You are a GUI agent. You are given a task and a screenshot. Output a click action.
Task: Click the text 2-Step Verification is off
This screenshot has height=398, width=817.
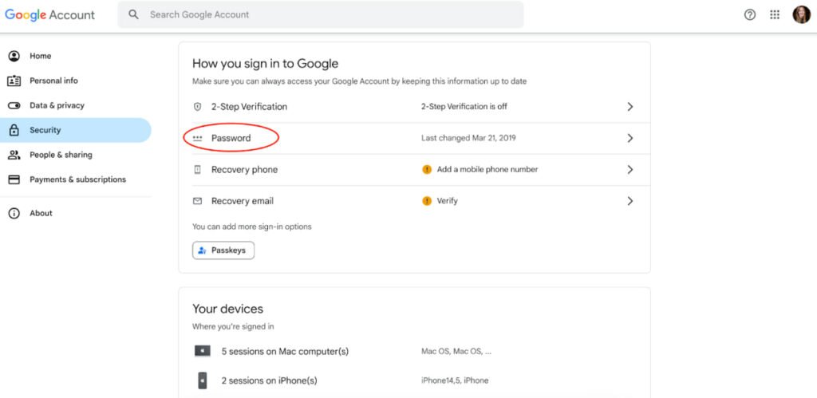click(464, 107)
